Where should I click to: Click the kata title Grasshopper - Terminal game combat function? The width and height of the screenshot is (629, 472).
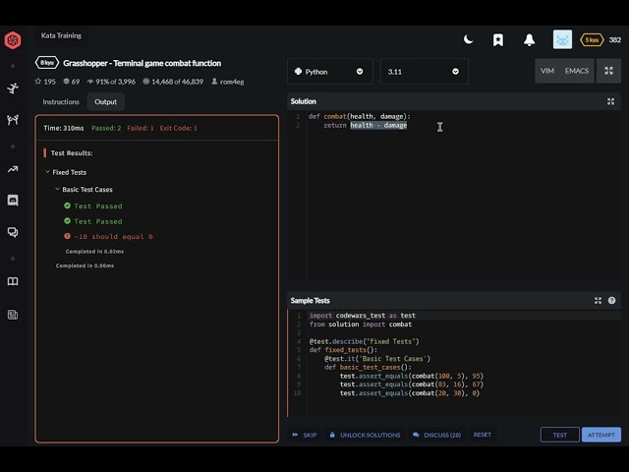[x=142, y=63]
